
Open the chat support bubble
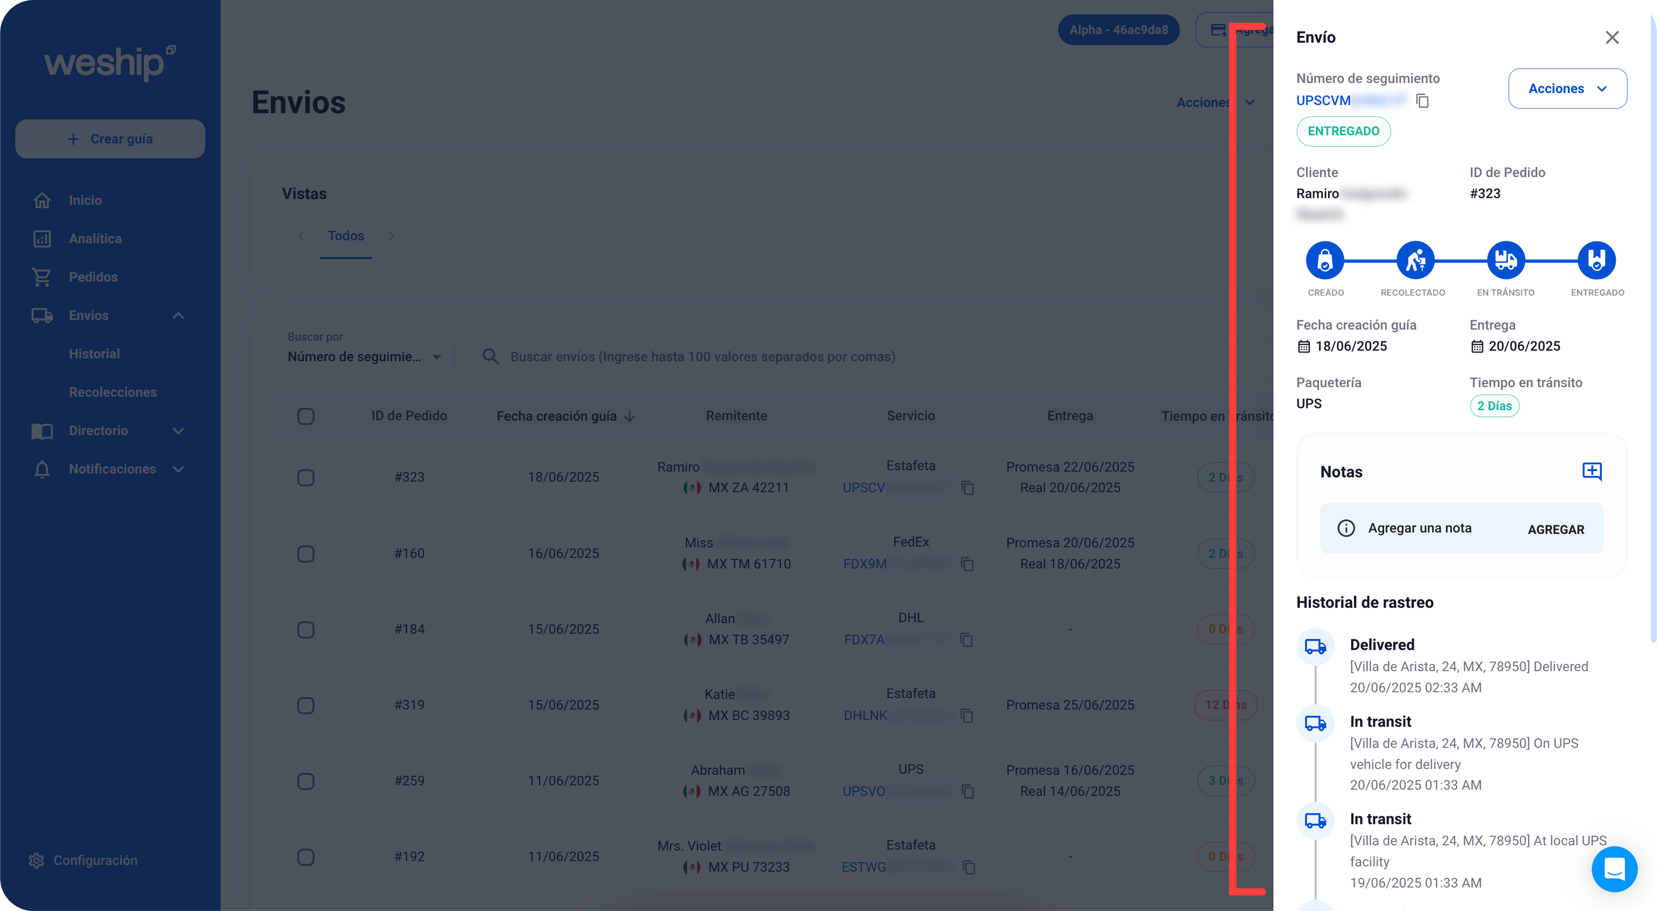pos(1614,868)
